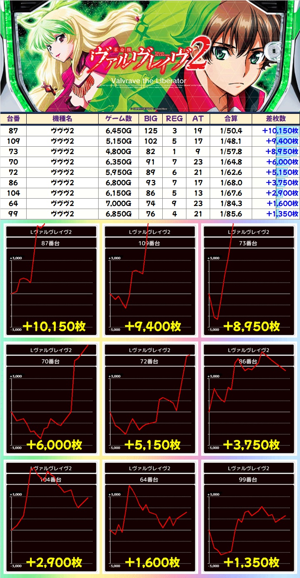View the 86番台 graph thumbnail
Viewport: 300px width, 578px height.
(248, 399)
